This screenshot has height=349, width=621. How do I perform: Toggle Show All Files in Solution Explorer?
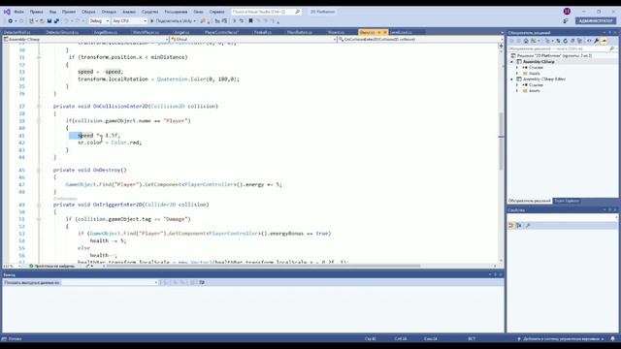pos(579,41)
